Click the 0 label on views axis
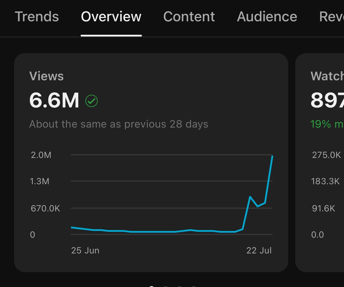This screenshot has height=287, width=344. [32, 234]
